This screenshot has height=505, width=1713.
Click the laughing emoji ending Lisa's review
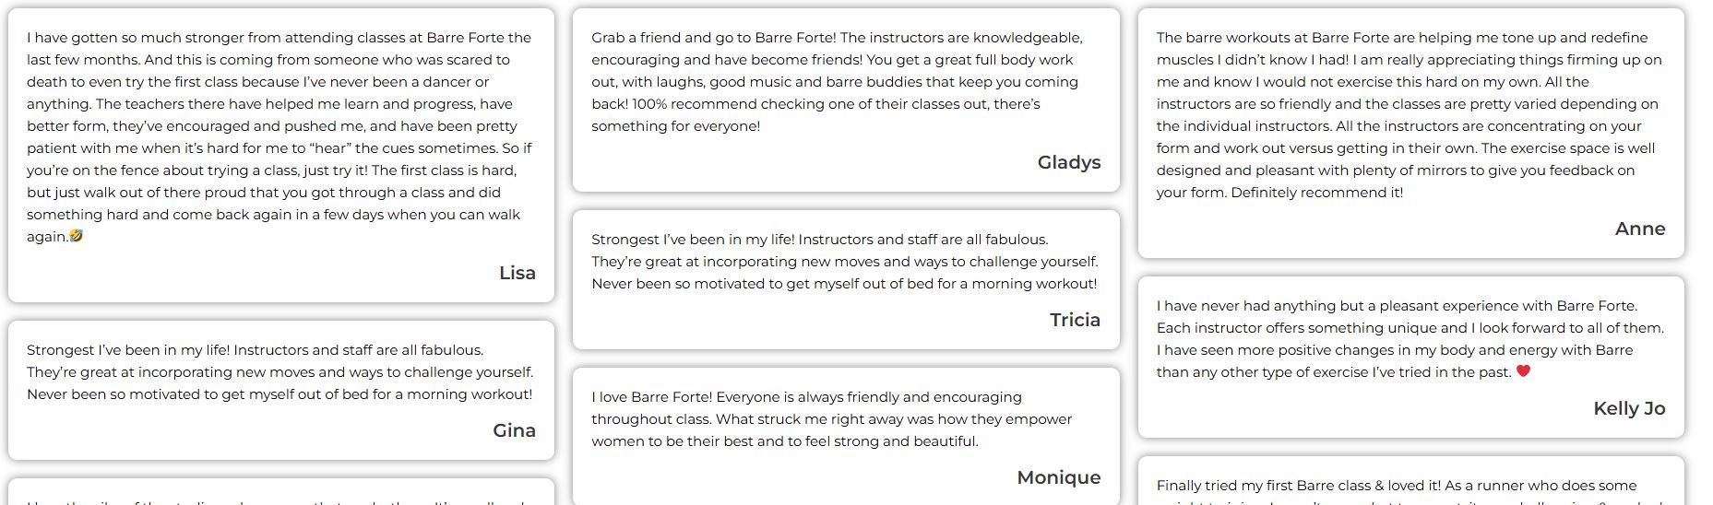(77, 236)
